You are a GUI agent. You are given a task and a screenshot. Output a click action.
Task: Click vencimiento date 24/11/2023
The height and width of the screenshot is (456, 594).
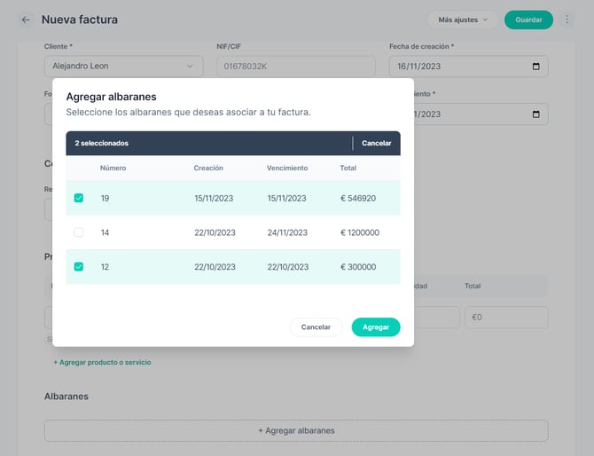click(x=287, y=232)
